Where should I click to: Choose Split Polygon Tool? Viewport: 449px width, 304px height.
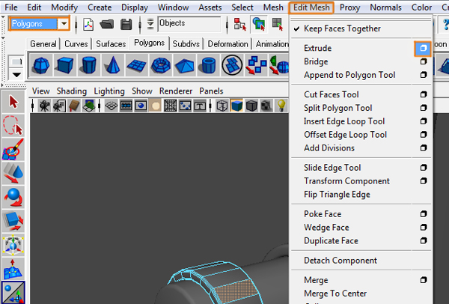click(338, 108)
